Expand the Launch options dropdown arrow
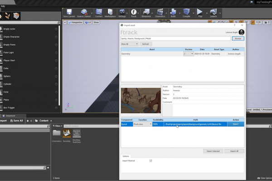Screen dimensions: 272x181 pos(220,13)
